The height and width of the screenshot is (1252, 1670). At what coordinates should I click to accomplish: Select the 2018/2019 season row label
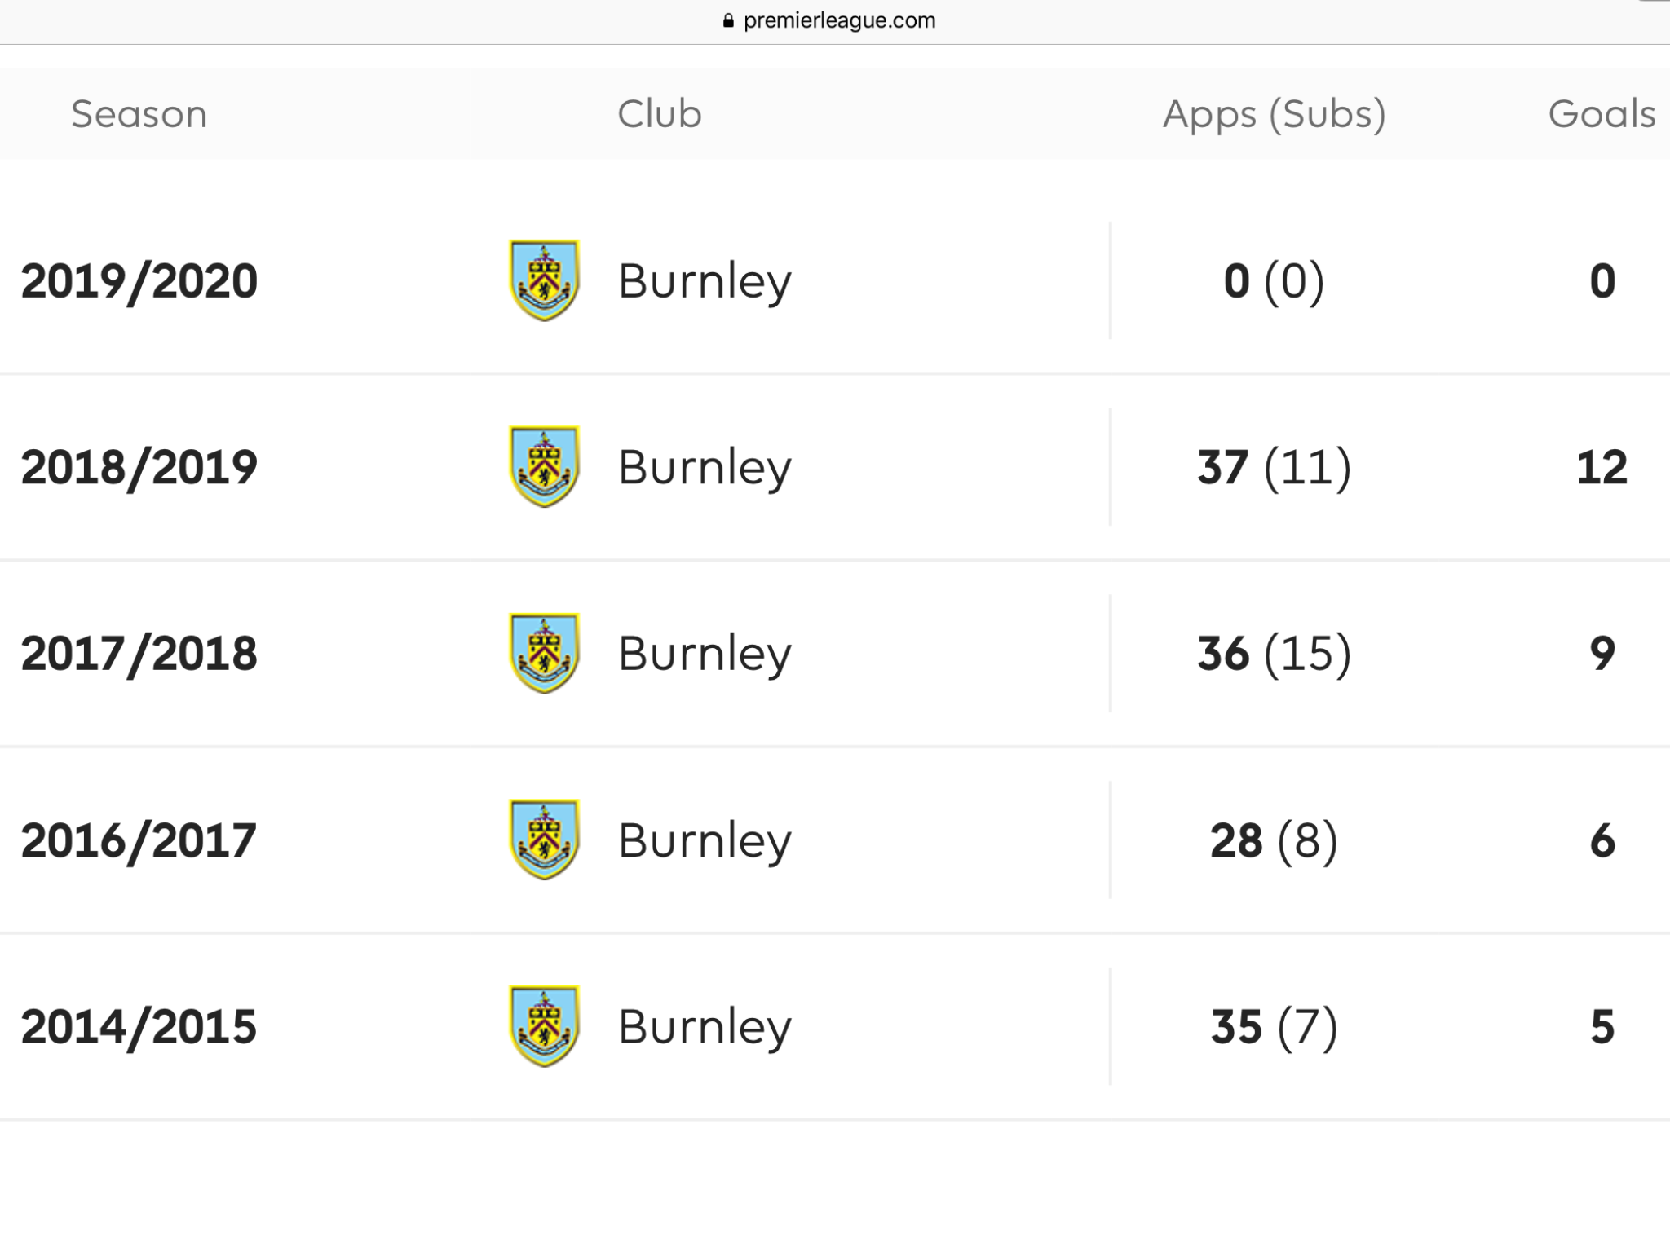pos(139,467)
